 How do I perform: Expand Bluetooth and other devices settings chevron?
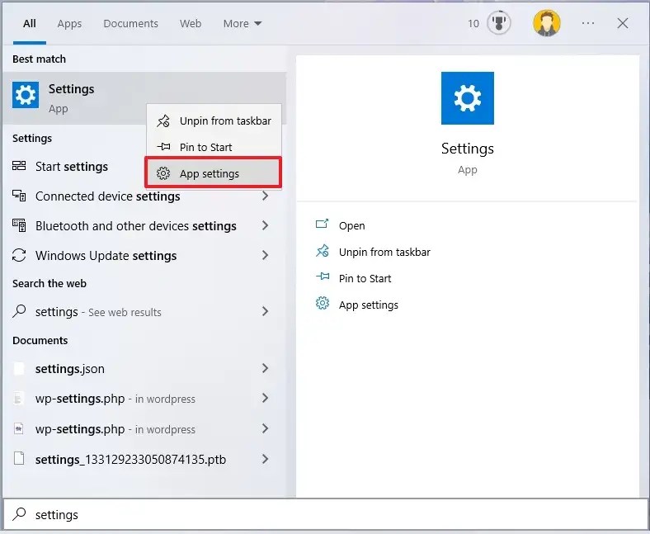266,225
